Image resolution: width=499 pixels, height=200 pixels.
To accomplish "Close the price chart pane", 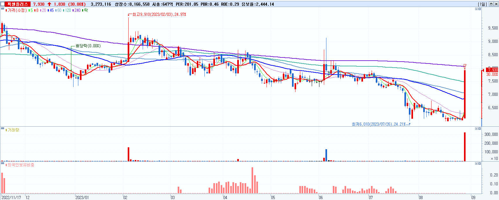I will tap(480, 9).
